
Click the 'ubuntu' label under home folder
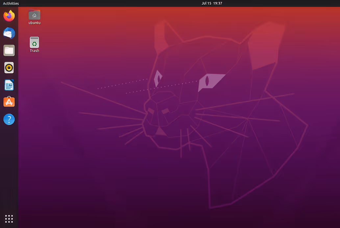tap(35, 23)
